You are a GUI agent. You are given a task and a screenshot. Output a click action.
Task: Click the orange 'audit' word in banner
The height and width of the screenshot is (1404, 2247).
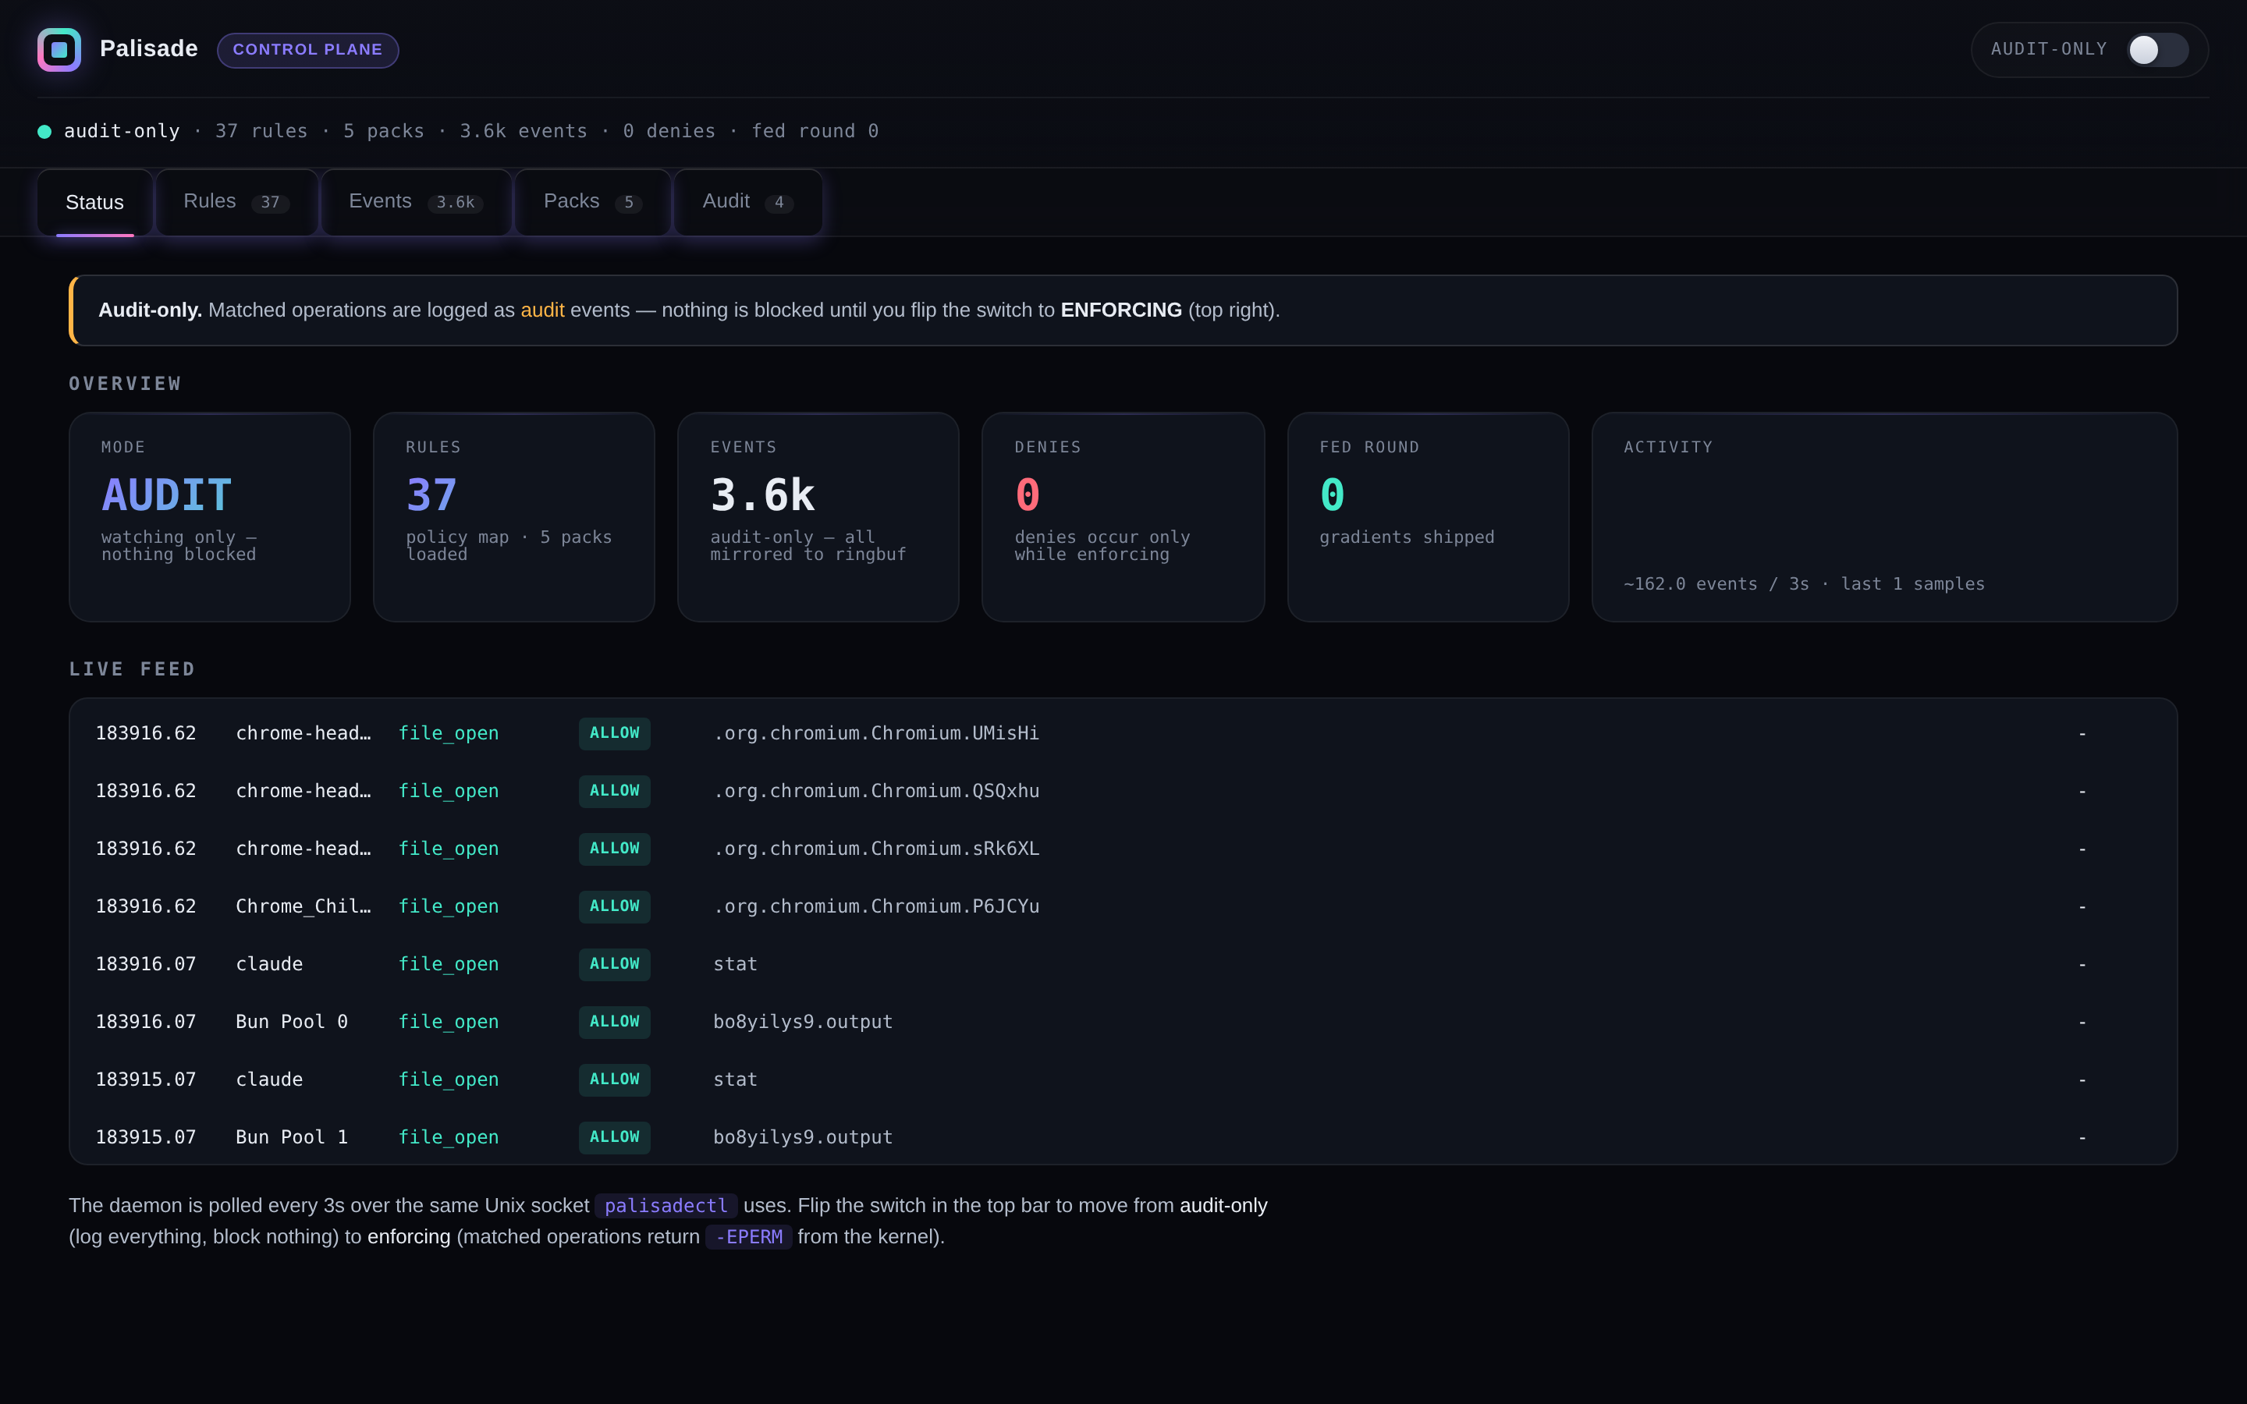point(542,310)
